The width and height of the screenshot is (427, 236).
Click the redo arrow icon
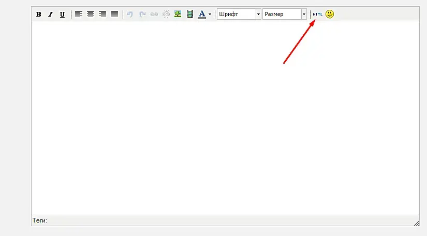[x=142, y=14]
